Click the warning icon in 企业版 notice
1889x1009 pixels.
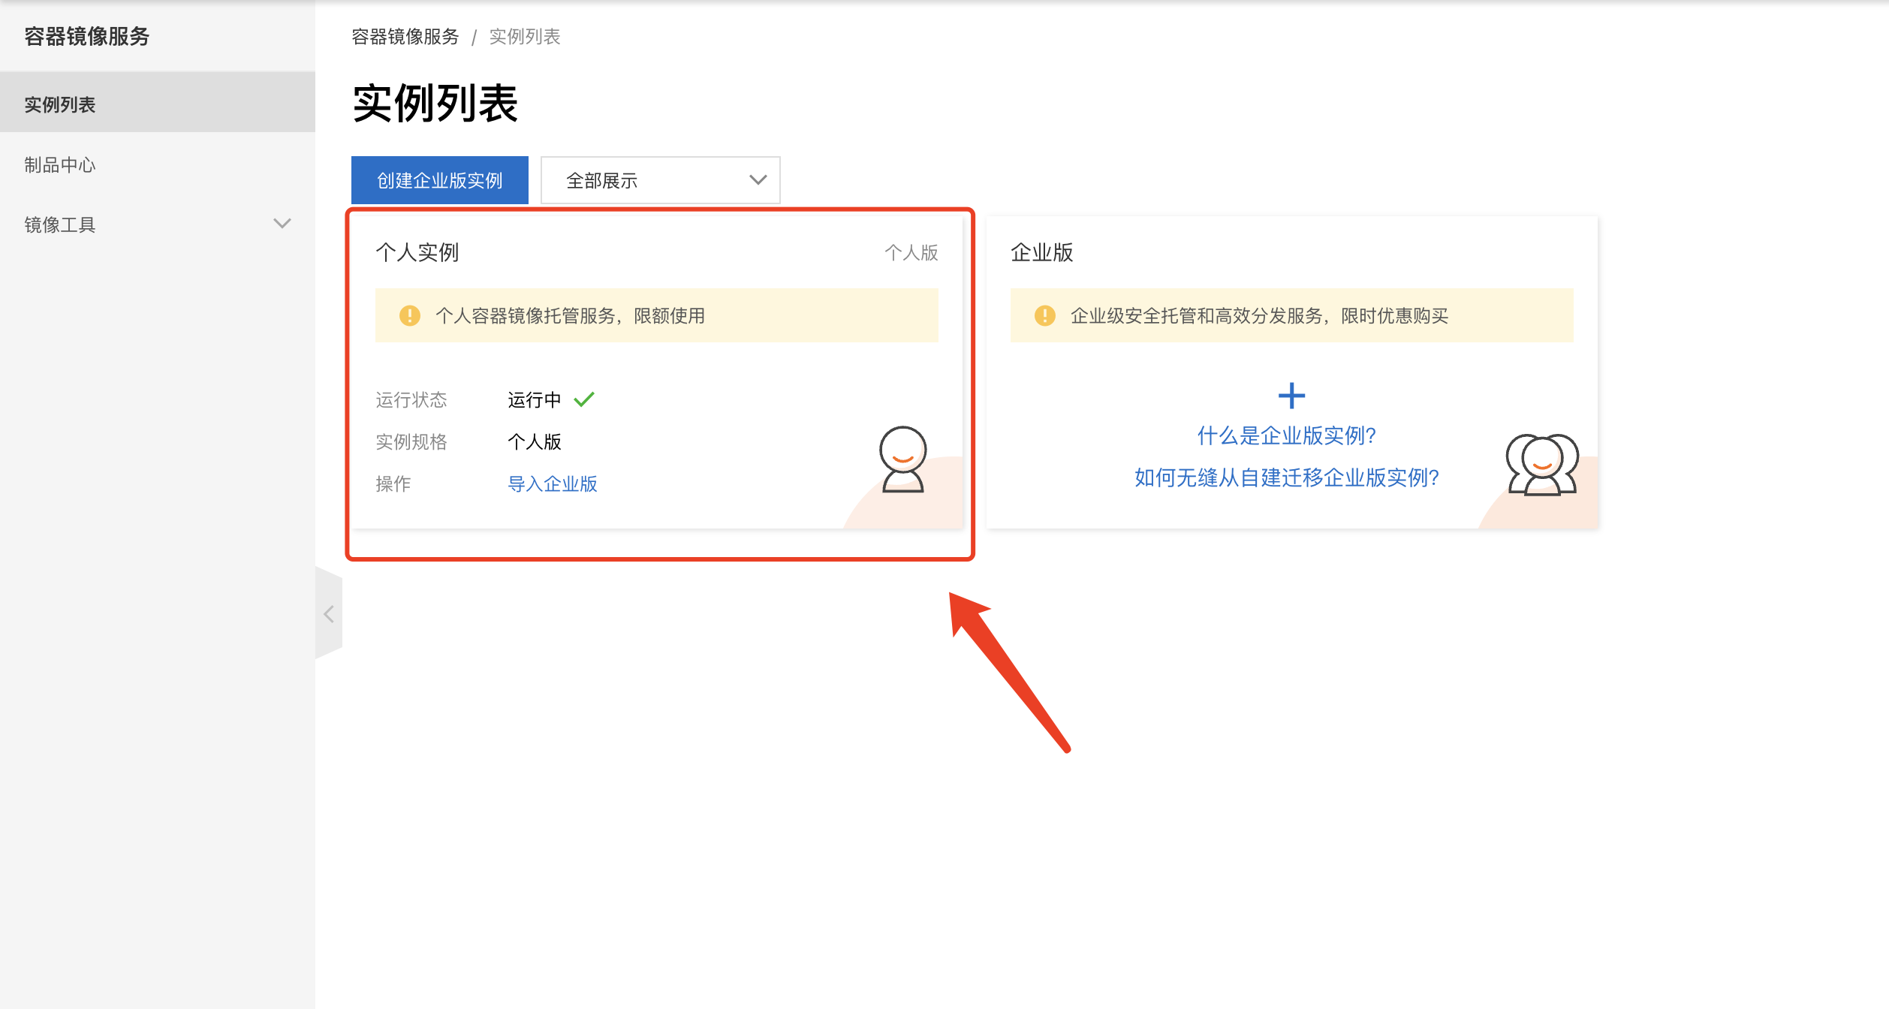pyautogui.click(x=1045, y=315)
